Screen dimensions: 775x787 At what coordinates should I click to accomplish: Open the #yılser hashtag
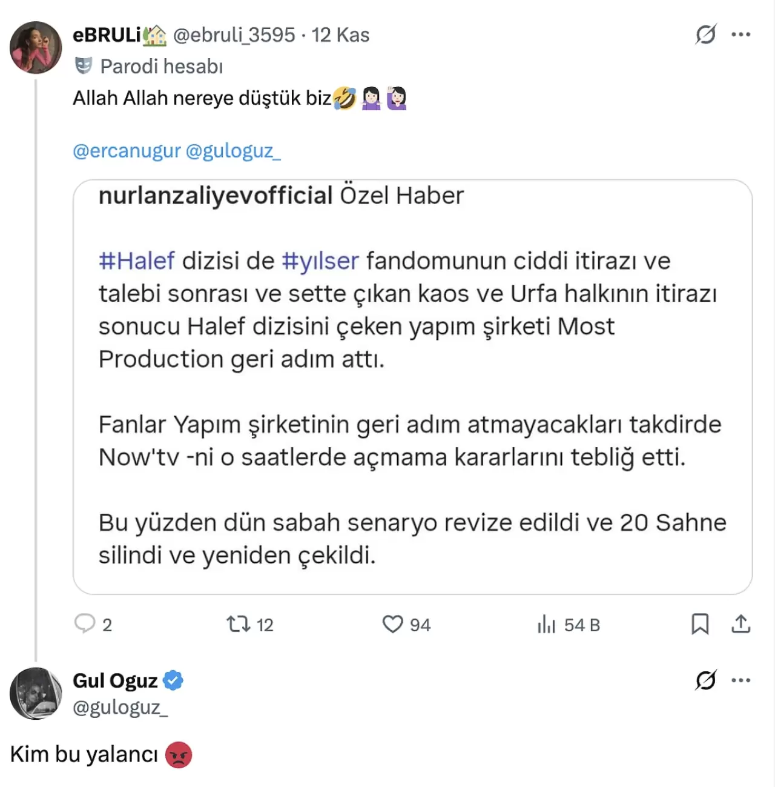point(320,261)
